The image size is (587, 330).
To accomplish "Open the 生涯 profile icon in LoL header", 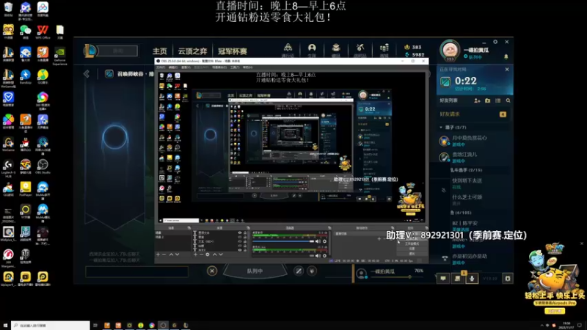I will coord(312,49).
